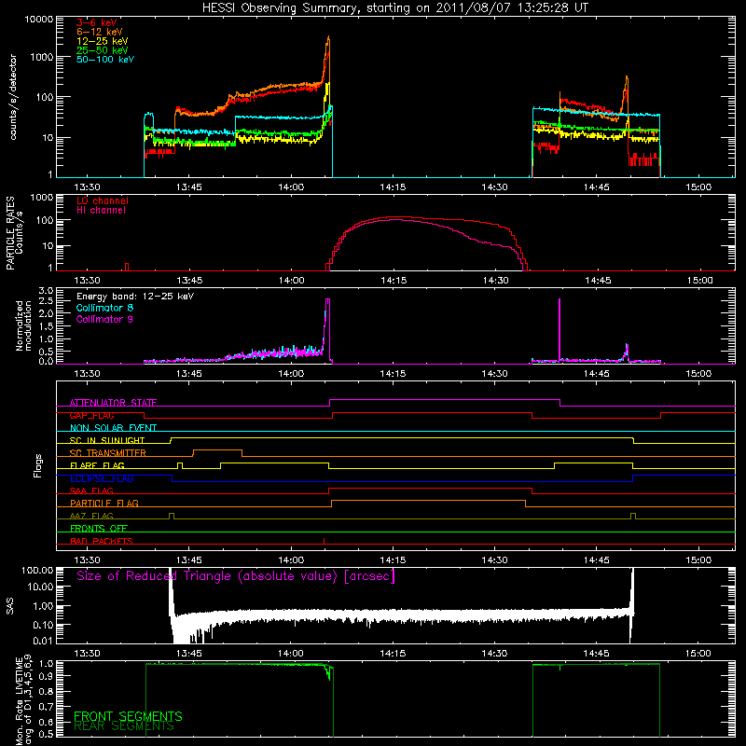Select the dim 'REAR SEGMENTS' legend label
746x746 pixels.
(x=124, y=726)
